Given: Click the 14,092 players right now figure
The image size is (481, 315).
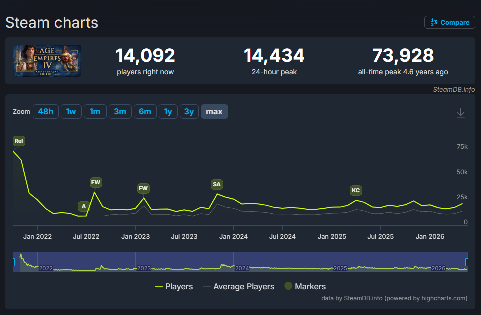Looking at the screenshot, I should coord(145,56).
